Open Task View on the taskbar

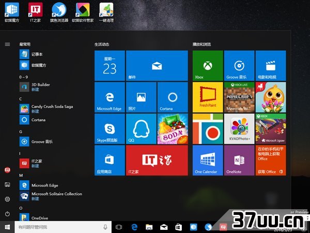pyautogui.click(x=119, y=227)
